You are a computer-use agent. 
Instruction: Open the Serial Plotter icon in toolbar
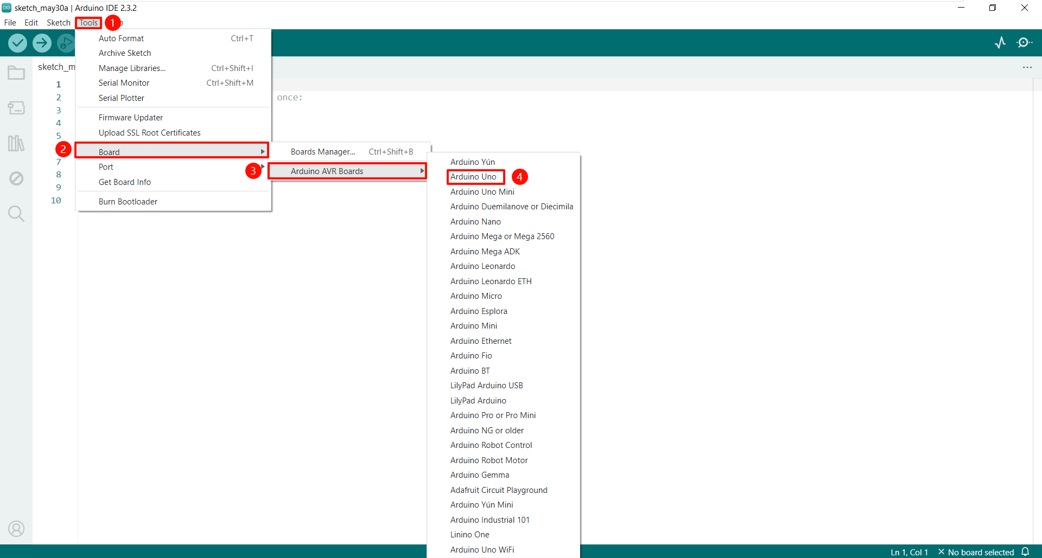(x=1000, y=42)
